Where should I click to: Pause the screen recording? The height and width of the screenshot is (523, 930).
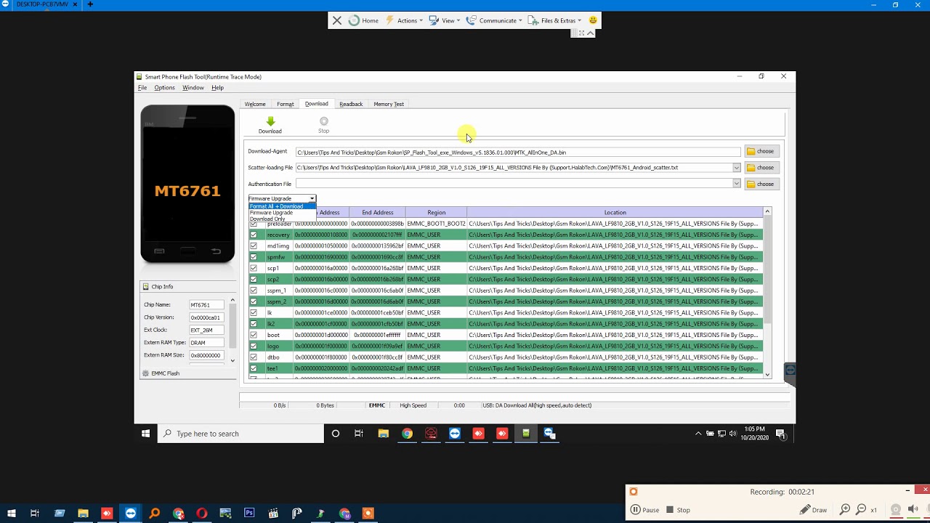coord(645,510)
